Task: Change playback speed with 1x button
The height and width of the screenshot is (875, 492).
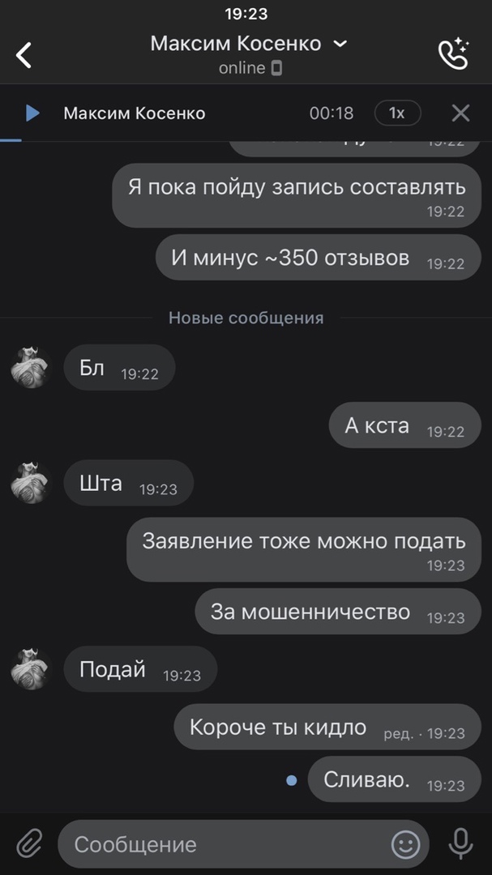Action: (x=397, y=113)
